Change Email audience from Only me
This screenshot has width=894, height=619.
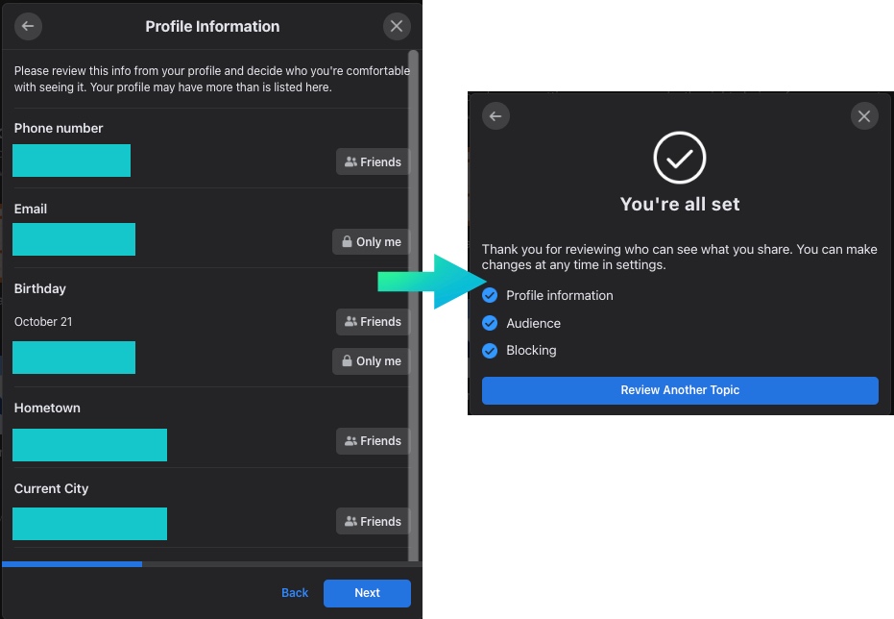(x=370, y=242)
